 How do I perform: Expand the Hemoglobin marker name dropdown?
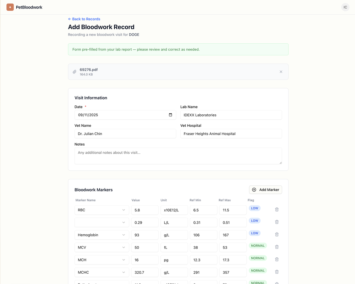[x=102, y=235]
